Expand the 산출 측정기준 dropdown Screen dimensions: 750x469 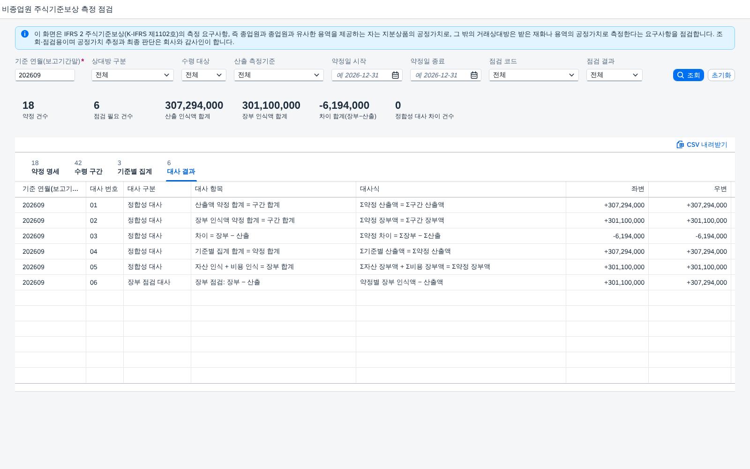click(x=279, y=75)
